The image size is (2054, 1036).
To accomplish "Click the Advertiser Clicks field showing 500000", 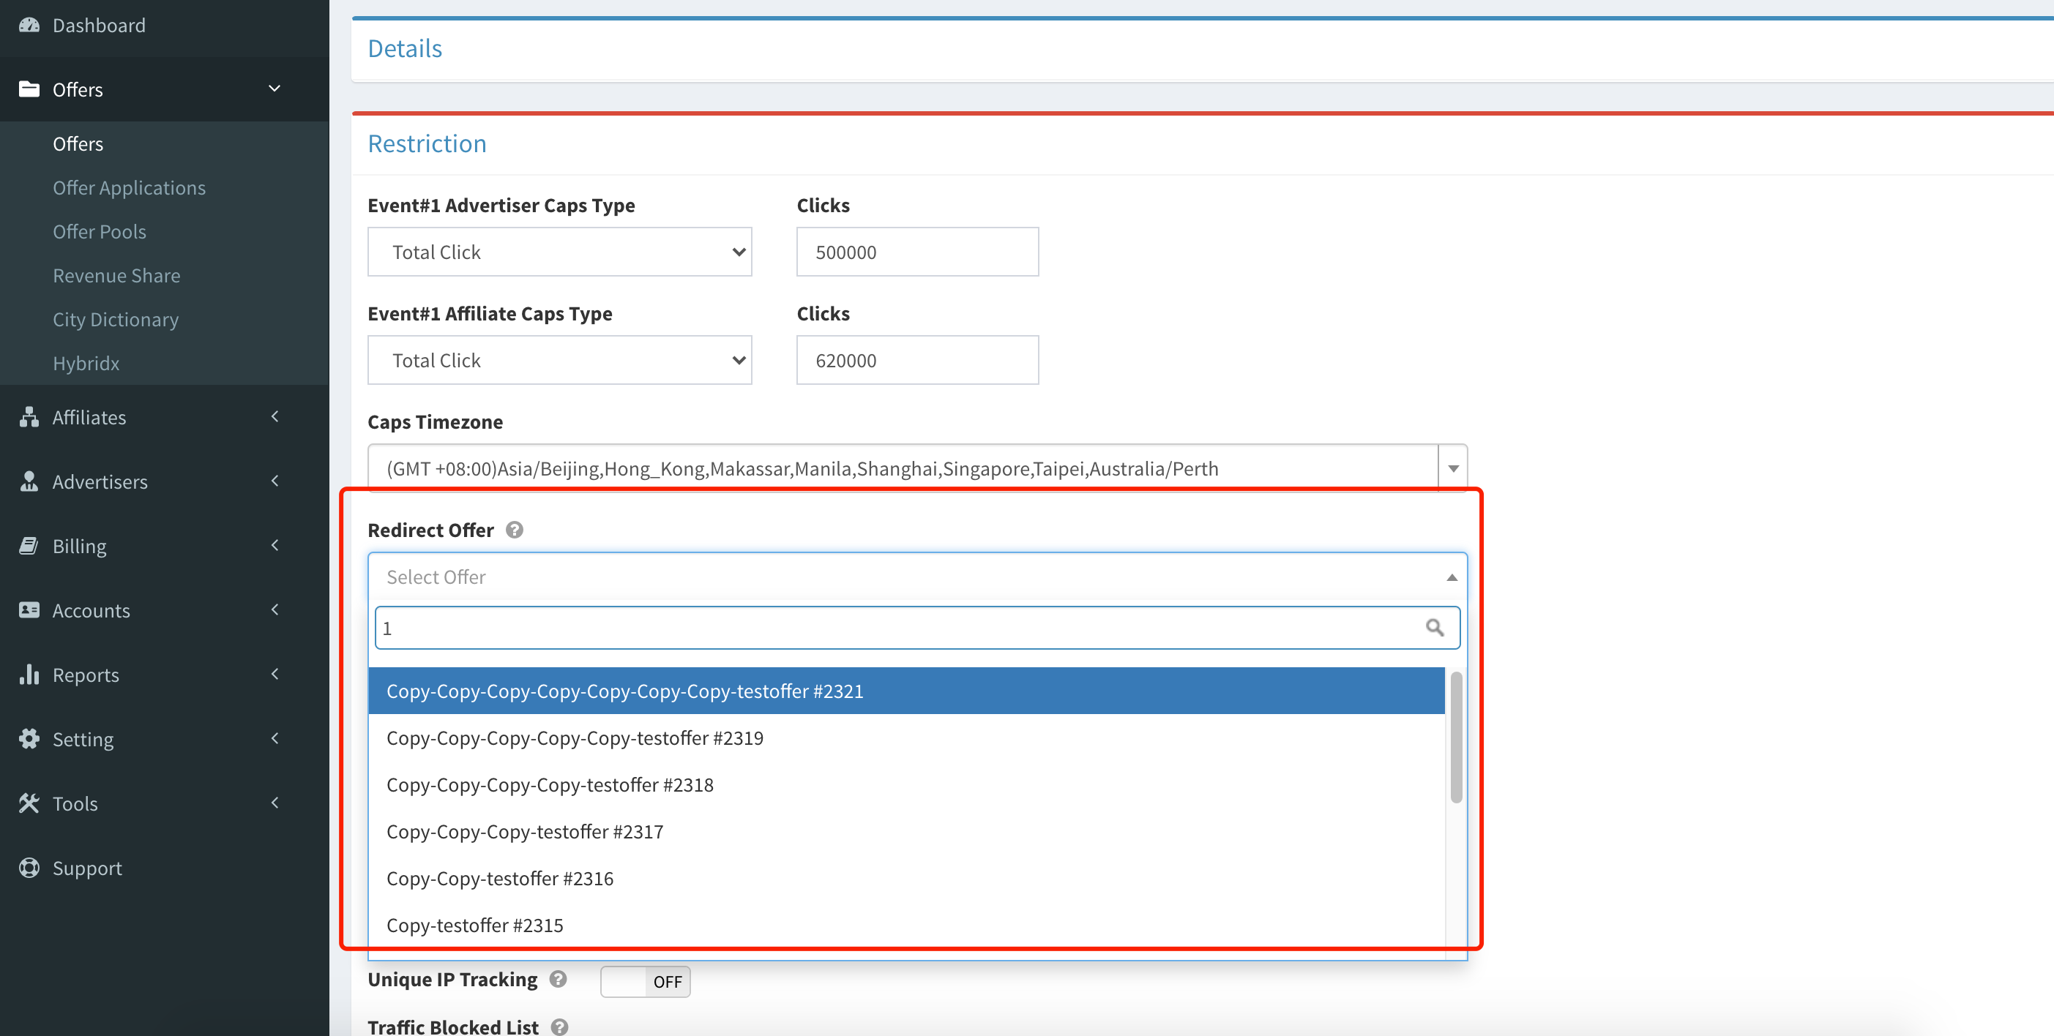I will pos(918,252).
